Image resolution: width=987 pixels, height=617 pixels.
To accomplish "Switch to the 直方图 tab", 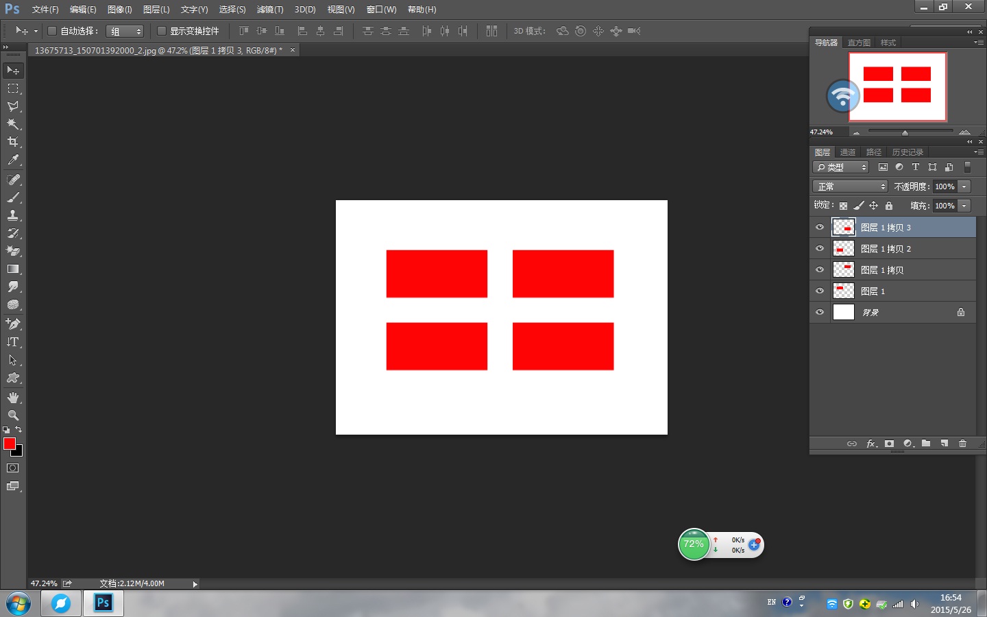I will pos(859,43).
